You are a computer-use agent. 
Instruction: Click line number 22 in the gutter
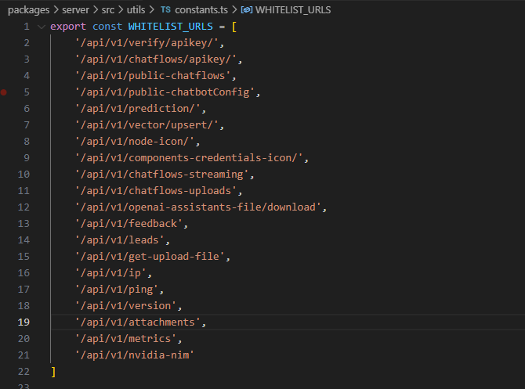(x=24, y=371)
